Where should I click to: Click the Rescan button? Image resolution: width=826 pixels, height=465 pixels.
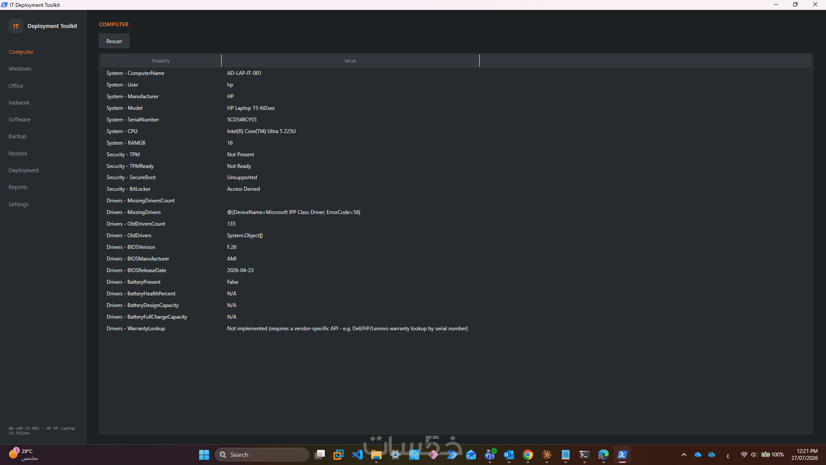[x=114, y=41]
